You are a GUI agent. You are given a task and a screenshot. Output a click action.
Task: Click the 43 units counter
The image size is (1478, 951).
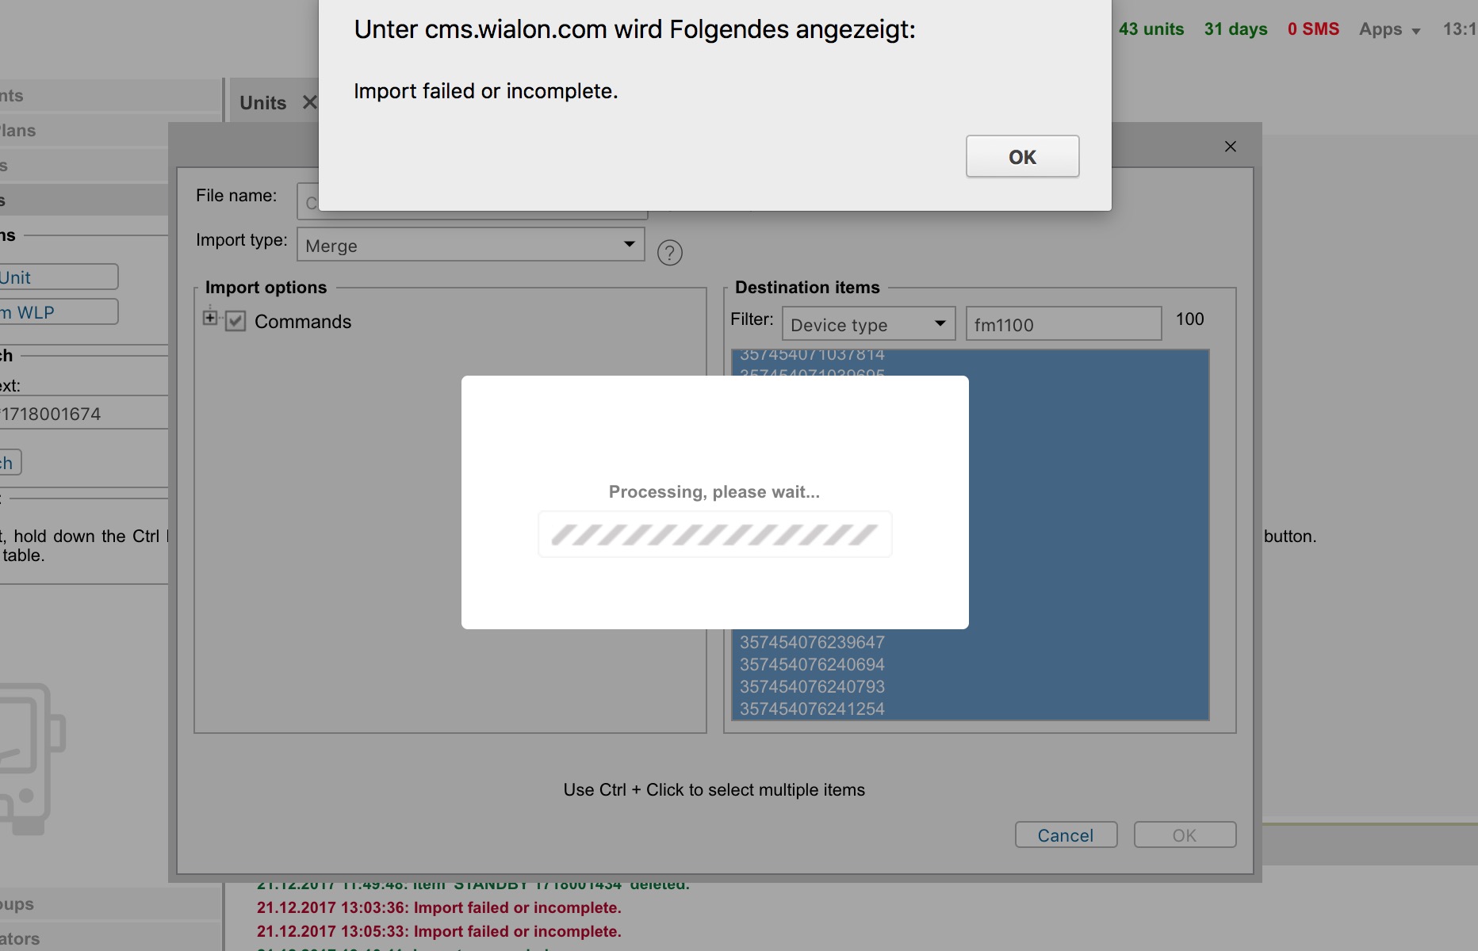(1151, 29)
